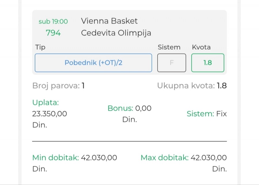Click the Kvota column label

[x=201, y=47]
